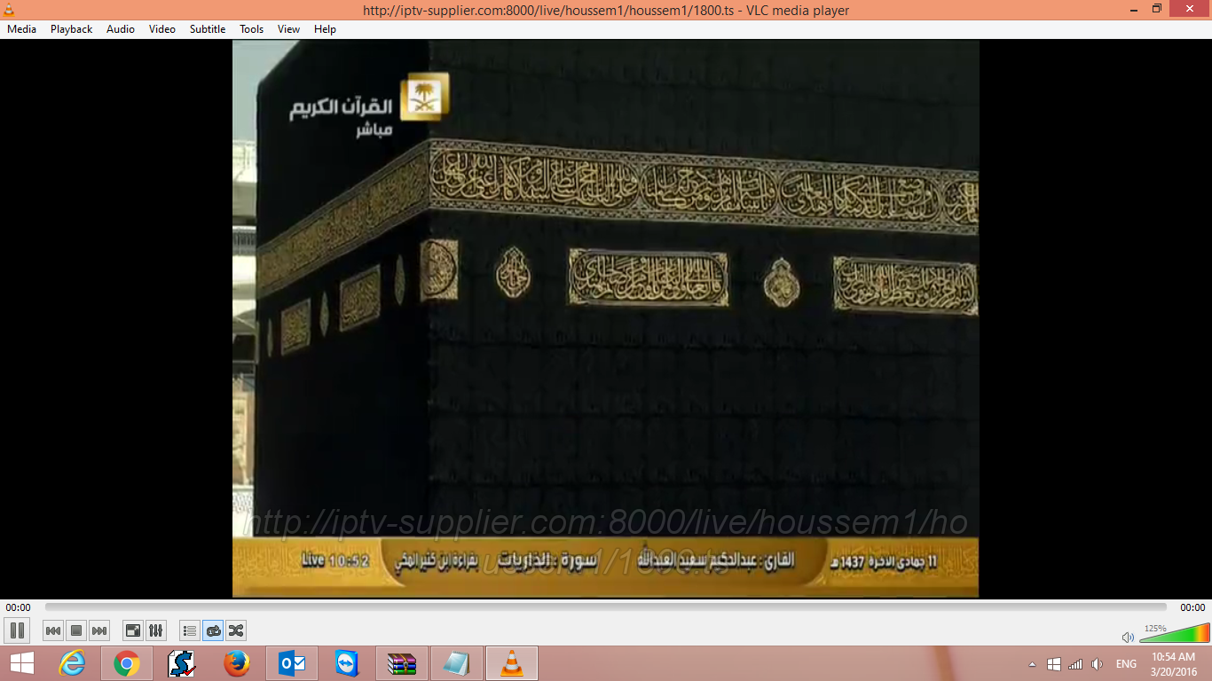Viewport: 1212px width, 681px height.
Task: Click the elapsed time 00:00 label
Action: (x=18, y=607)
